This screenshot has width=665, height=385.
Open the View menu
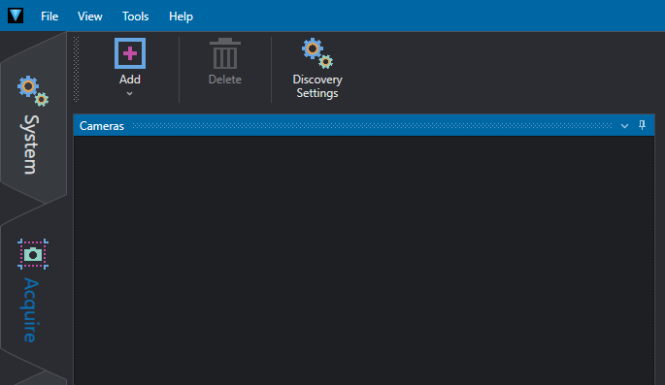click(90, 16)
